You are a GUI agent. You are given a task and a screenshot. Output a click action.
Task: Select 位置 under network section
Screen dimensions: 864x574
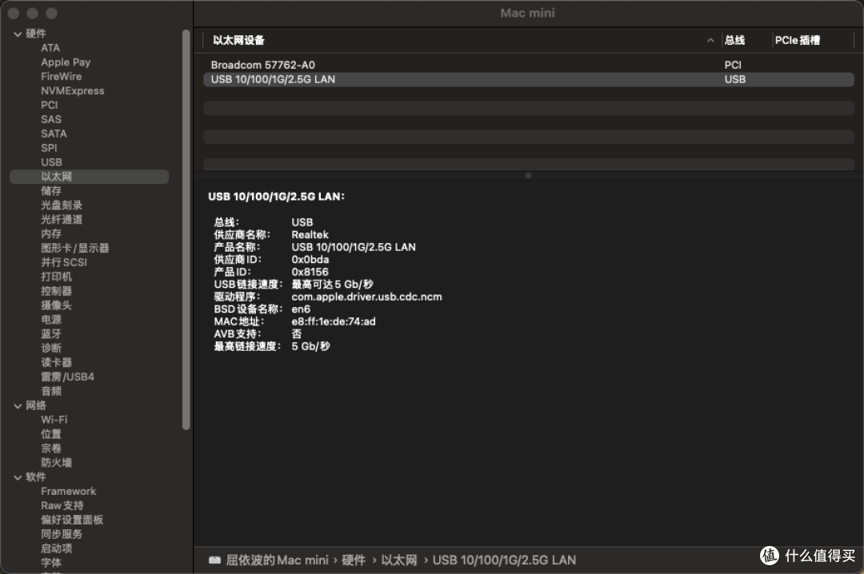(x=50, y=435)
